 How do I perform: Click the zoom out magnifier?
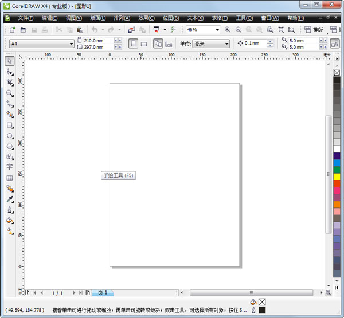pyautogui.click(x=239, y=30)
